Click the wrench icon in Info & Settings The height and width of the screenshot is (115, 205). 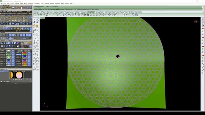(4, 43)
